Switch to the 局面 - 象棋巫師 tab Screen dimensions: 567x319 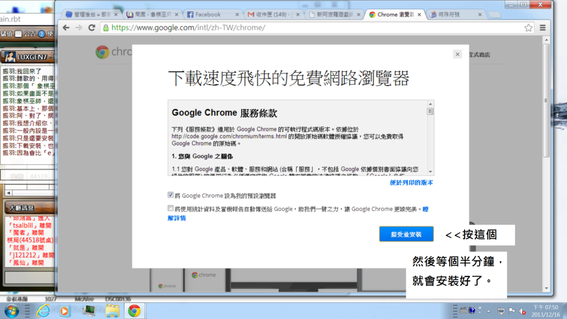click(x=153, y=14)
